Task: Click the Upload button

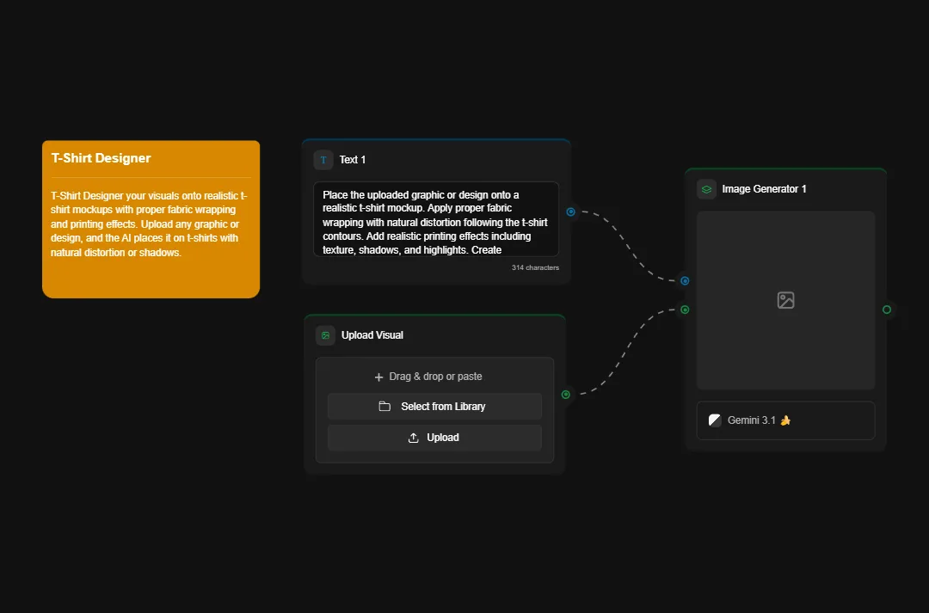Action: coord(434,437)
